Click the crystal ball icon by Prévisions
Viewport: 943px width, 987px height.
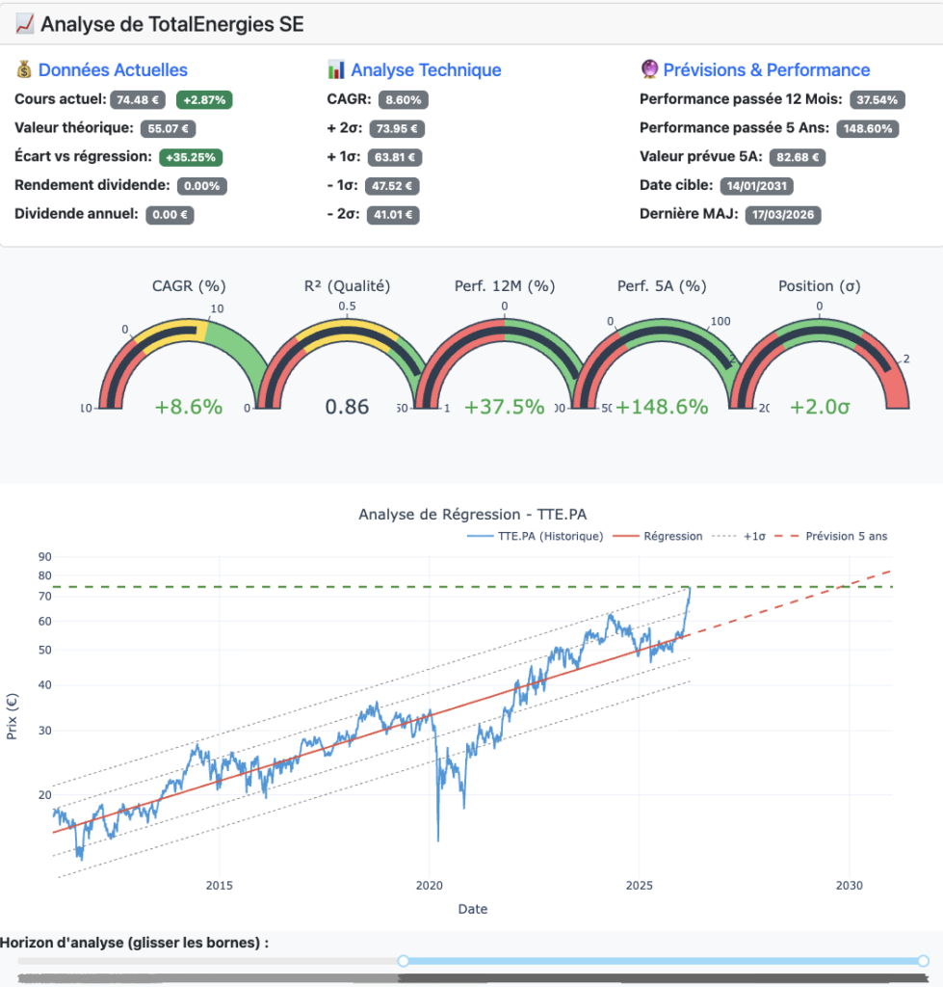pos(650,69)
